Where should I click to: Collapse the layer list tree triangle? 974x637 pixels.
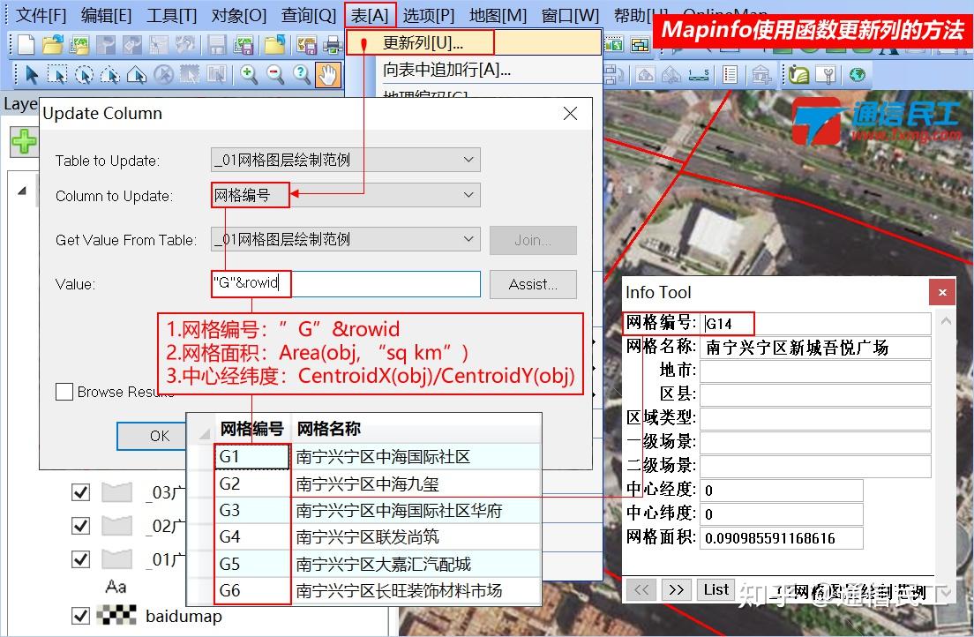pos(22,191)
